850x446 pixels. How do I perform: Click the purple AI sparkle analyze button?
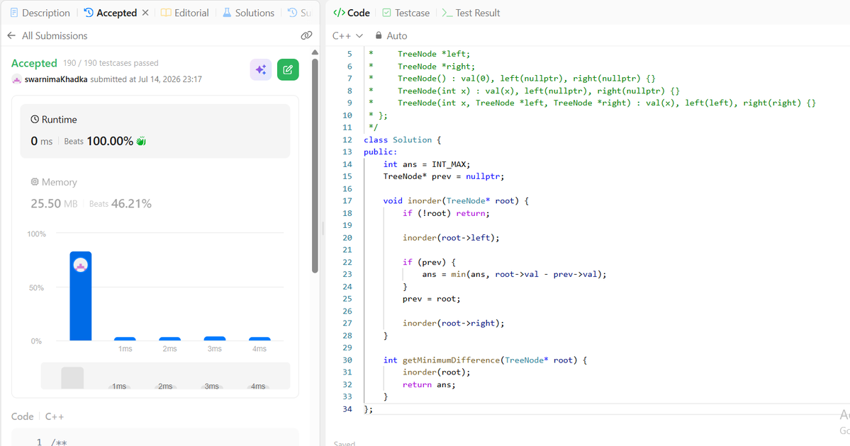click(261, 69)
